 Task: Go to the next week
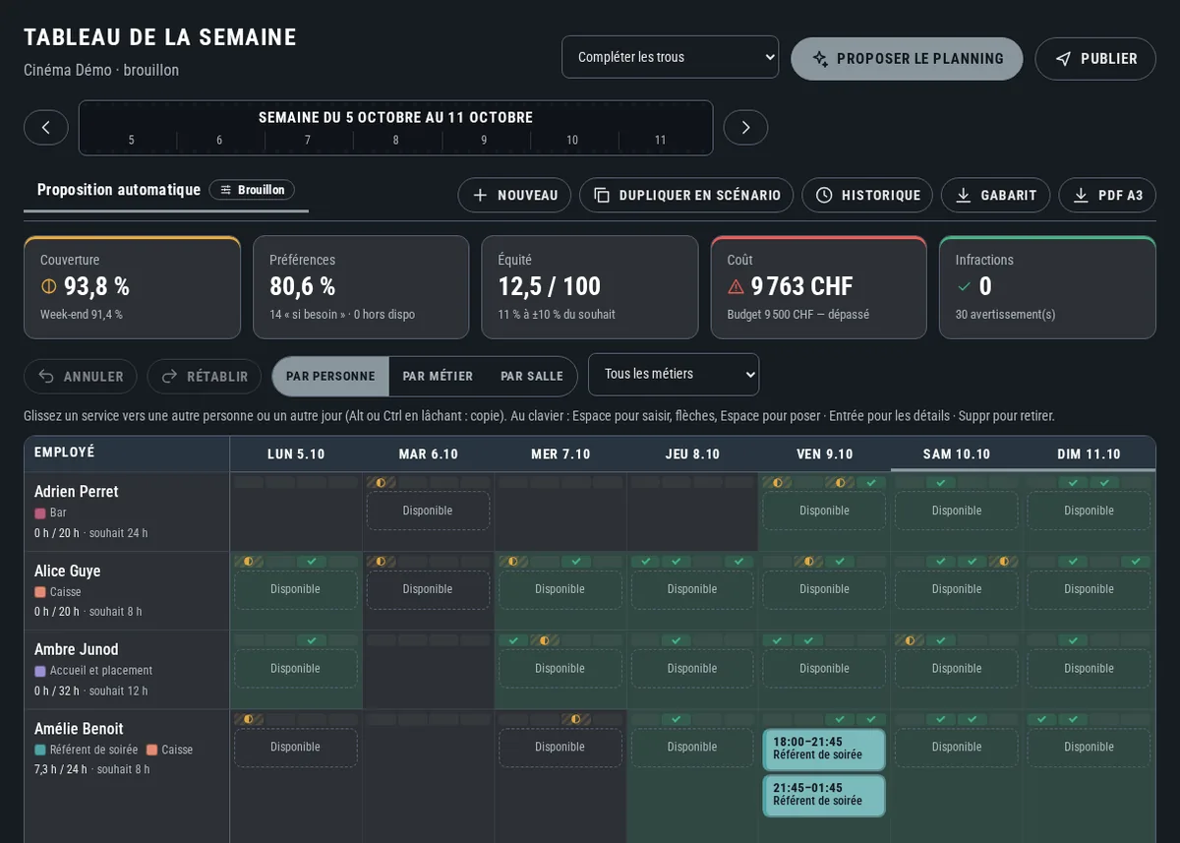coord(745,128)
